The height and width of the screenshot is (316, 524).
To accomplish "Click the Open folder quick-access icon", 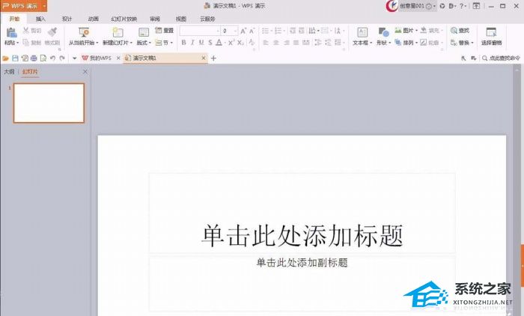I will pyautogui.click(x=5, y=58).
